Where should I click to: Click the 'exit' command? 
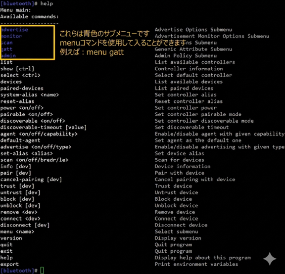[6, 251]
